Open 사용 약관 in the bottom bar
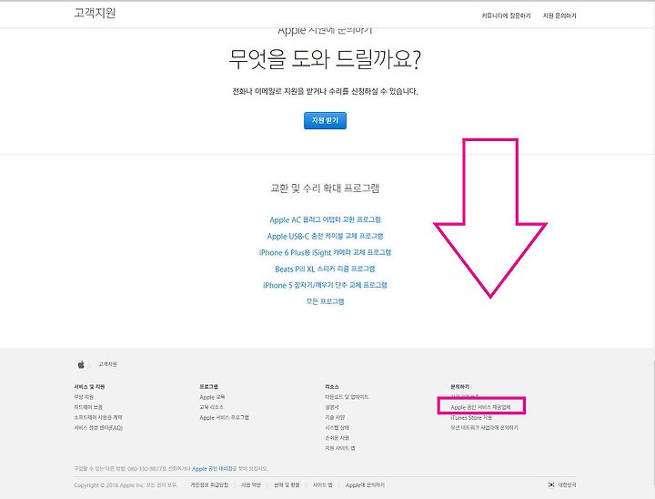 point(251,484)
